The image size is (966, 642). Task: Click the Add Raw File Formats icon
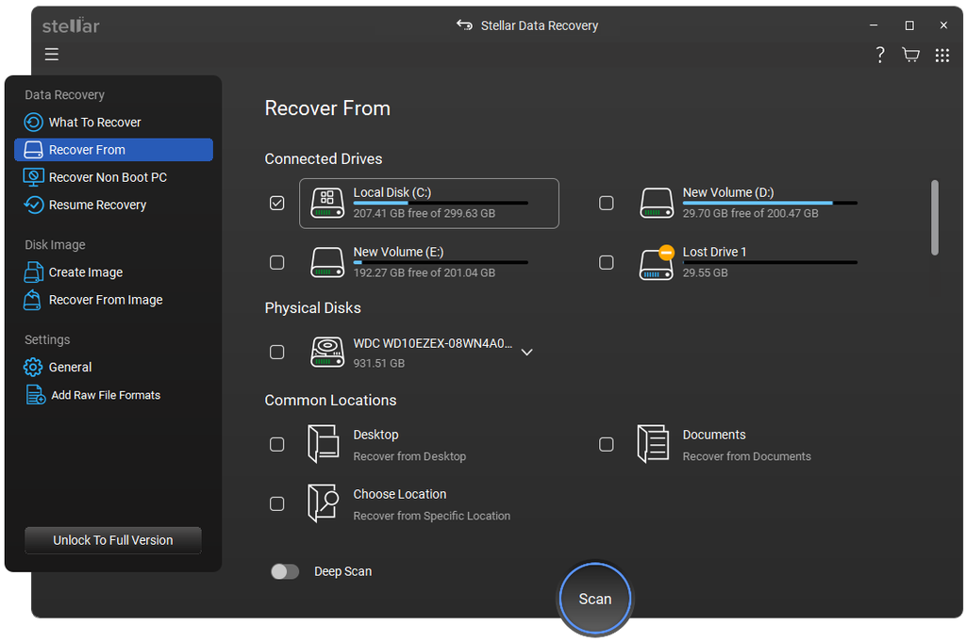[x=35, y=395]
